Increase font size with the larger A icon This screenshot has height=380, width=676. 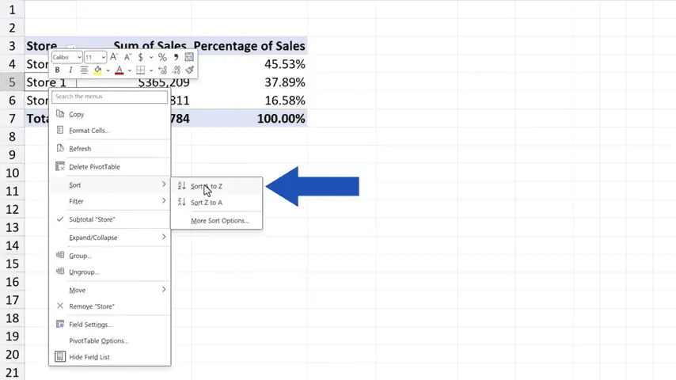point(114,57)
